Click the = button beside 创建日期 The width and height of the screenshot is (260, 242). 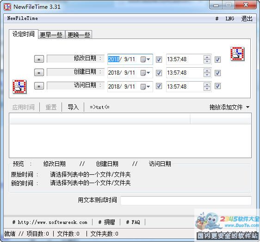click(x=39, y=73)
